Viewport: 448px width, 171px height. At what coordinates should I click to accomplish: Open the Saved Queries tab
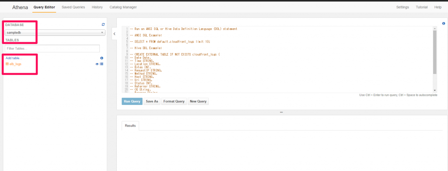73,7
